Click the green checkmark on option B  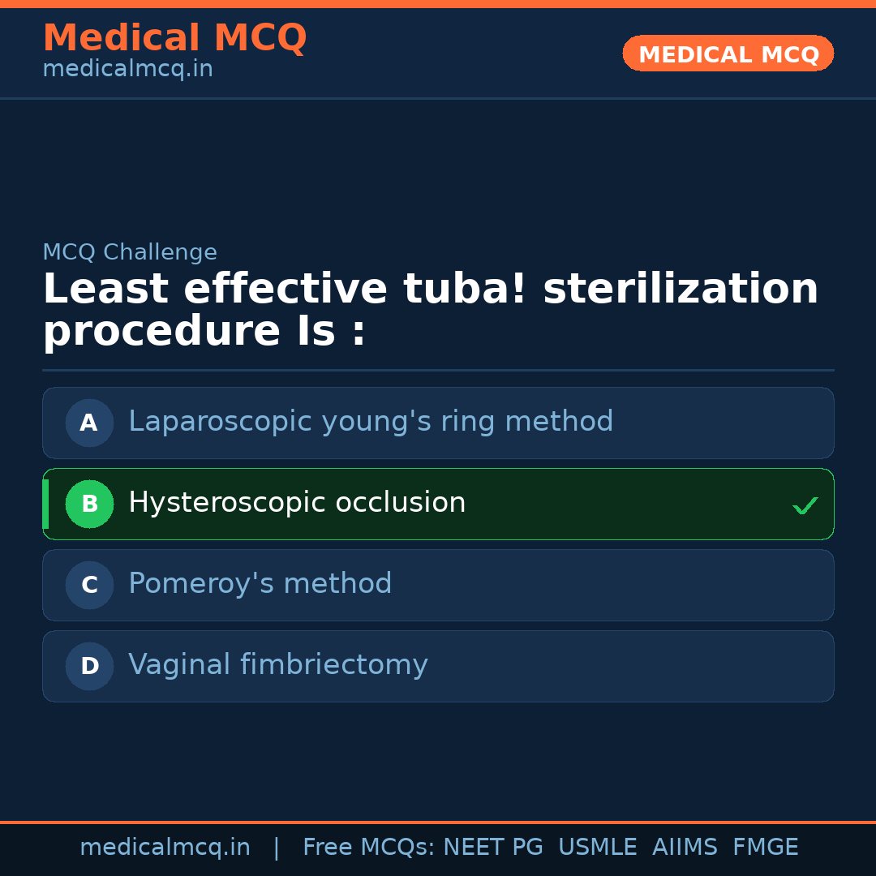pyautogui.click(x=805, y=505)
